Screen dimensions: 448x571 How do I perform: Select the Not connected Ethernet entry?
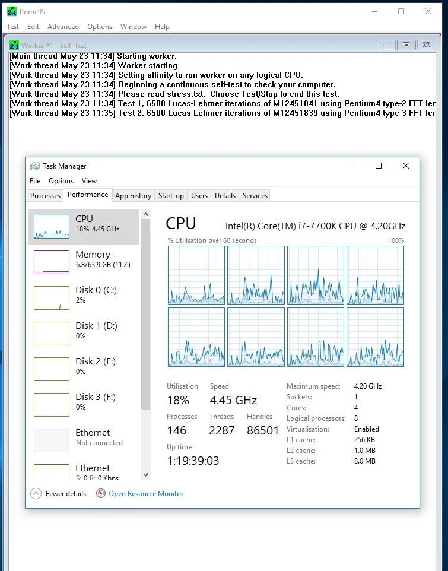(83, 440)
